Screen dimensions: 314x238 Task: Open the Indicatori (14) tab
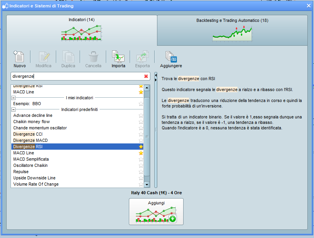point(82,30)
